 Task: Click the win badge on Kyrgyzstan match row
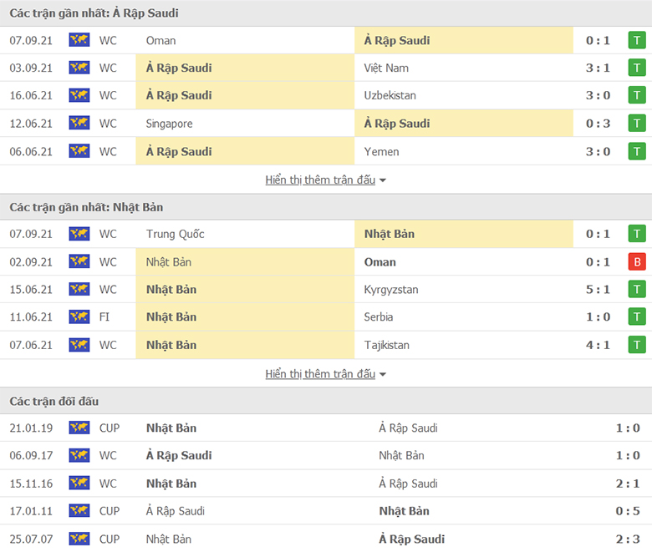[637, 290]
